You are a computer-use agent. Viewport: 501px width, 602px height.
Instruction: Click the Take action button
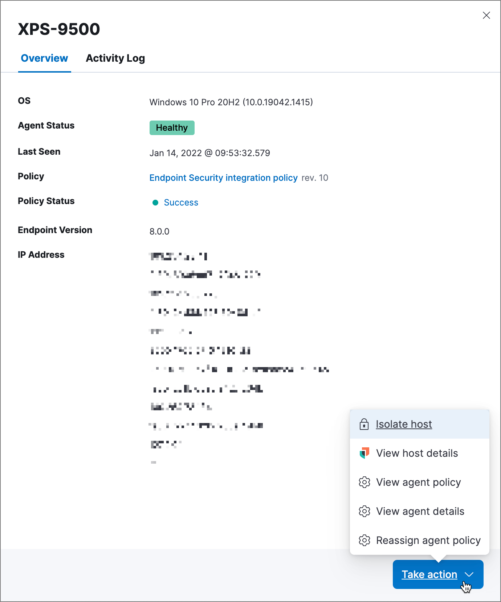point(429,574)
